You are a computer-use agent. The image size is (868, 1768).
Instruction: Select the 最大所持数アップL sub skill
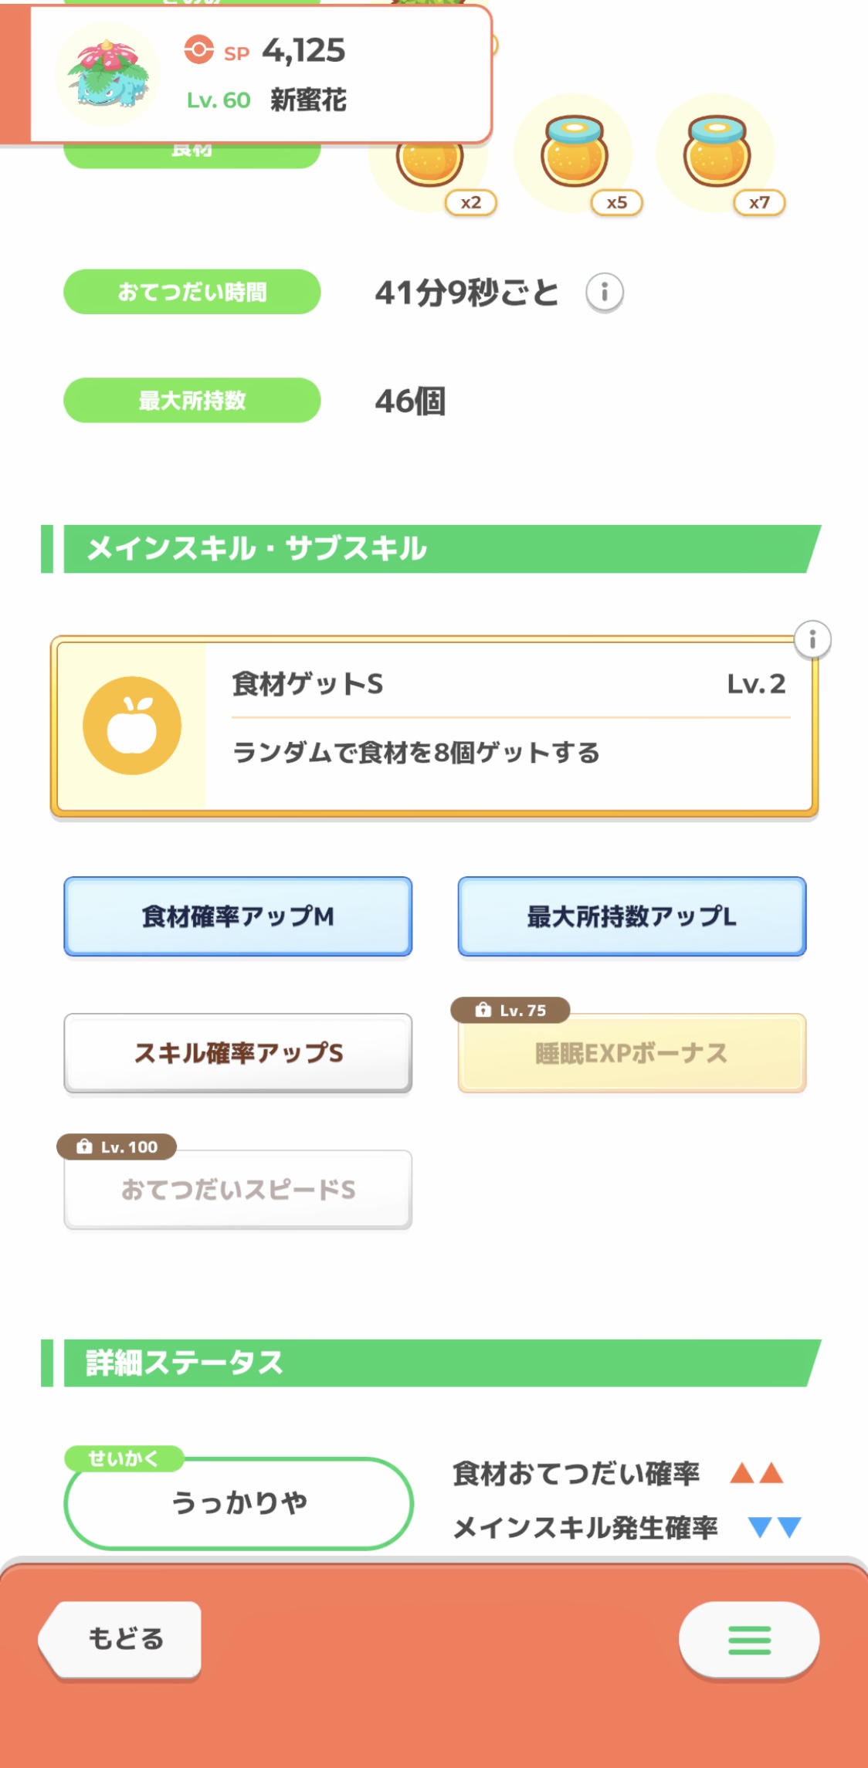tap(632, 916)
